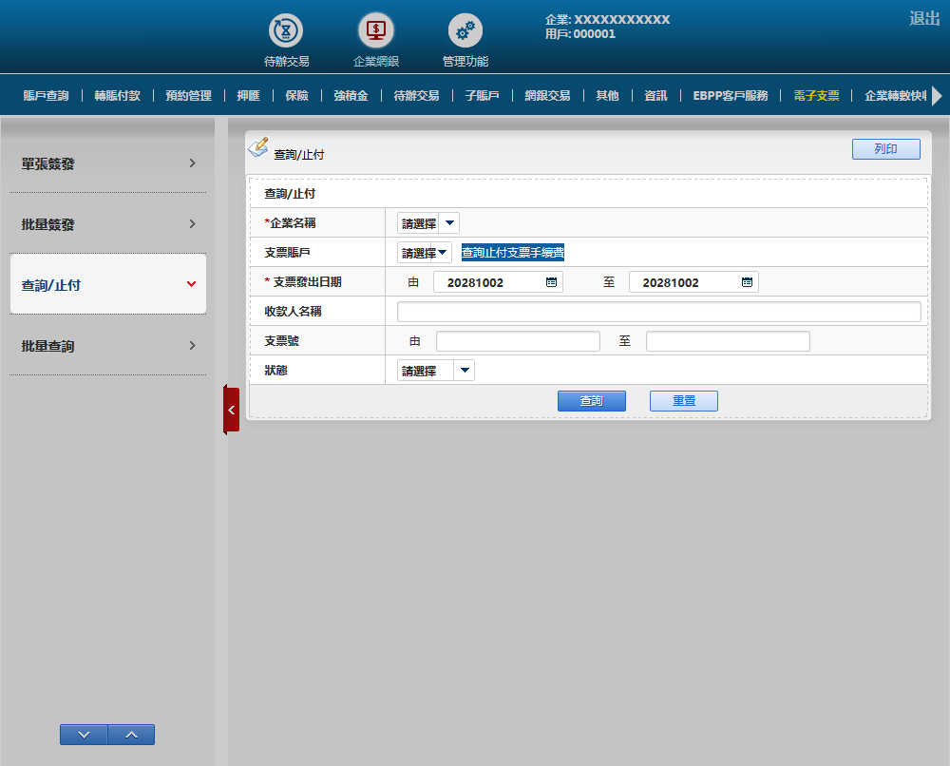Open calendar picker for end date
Viewport: 950px width, 766px height.
(x=747, y=282)
